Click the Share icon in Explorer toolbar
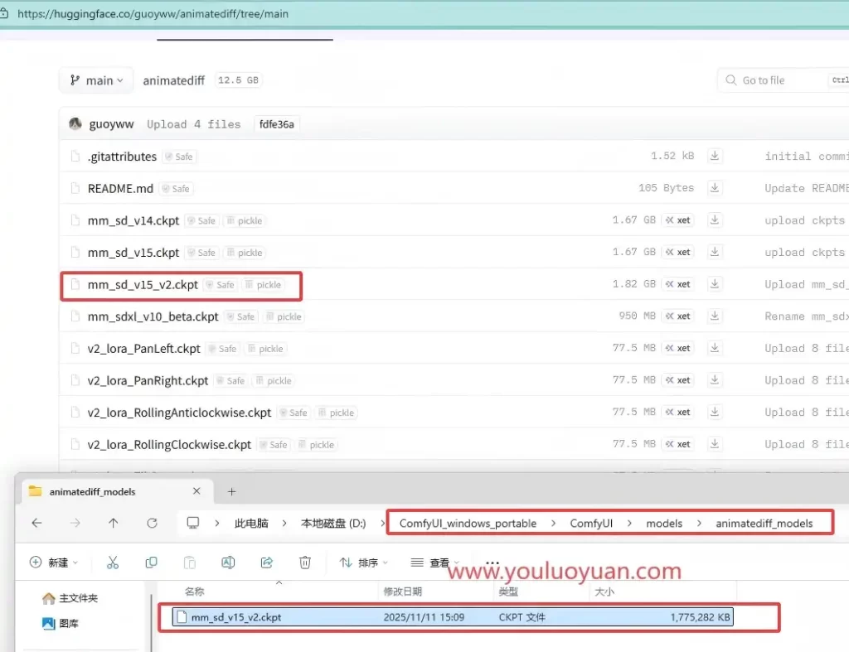849x652 pixels. [266, 563]
